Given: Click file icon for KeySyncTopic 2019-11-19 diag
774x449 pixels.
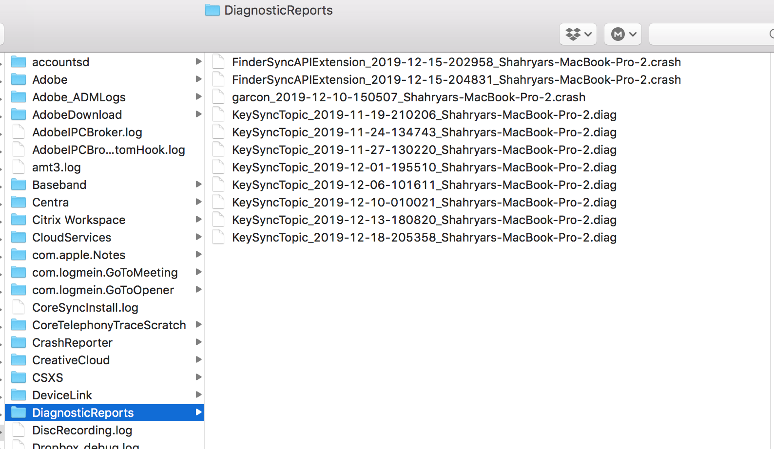Looking at the screenshot, I should click(219, 114).
